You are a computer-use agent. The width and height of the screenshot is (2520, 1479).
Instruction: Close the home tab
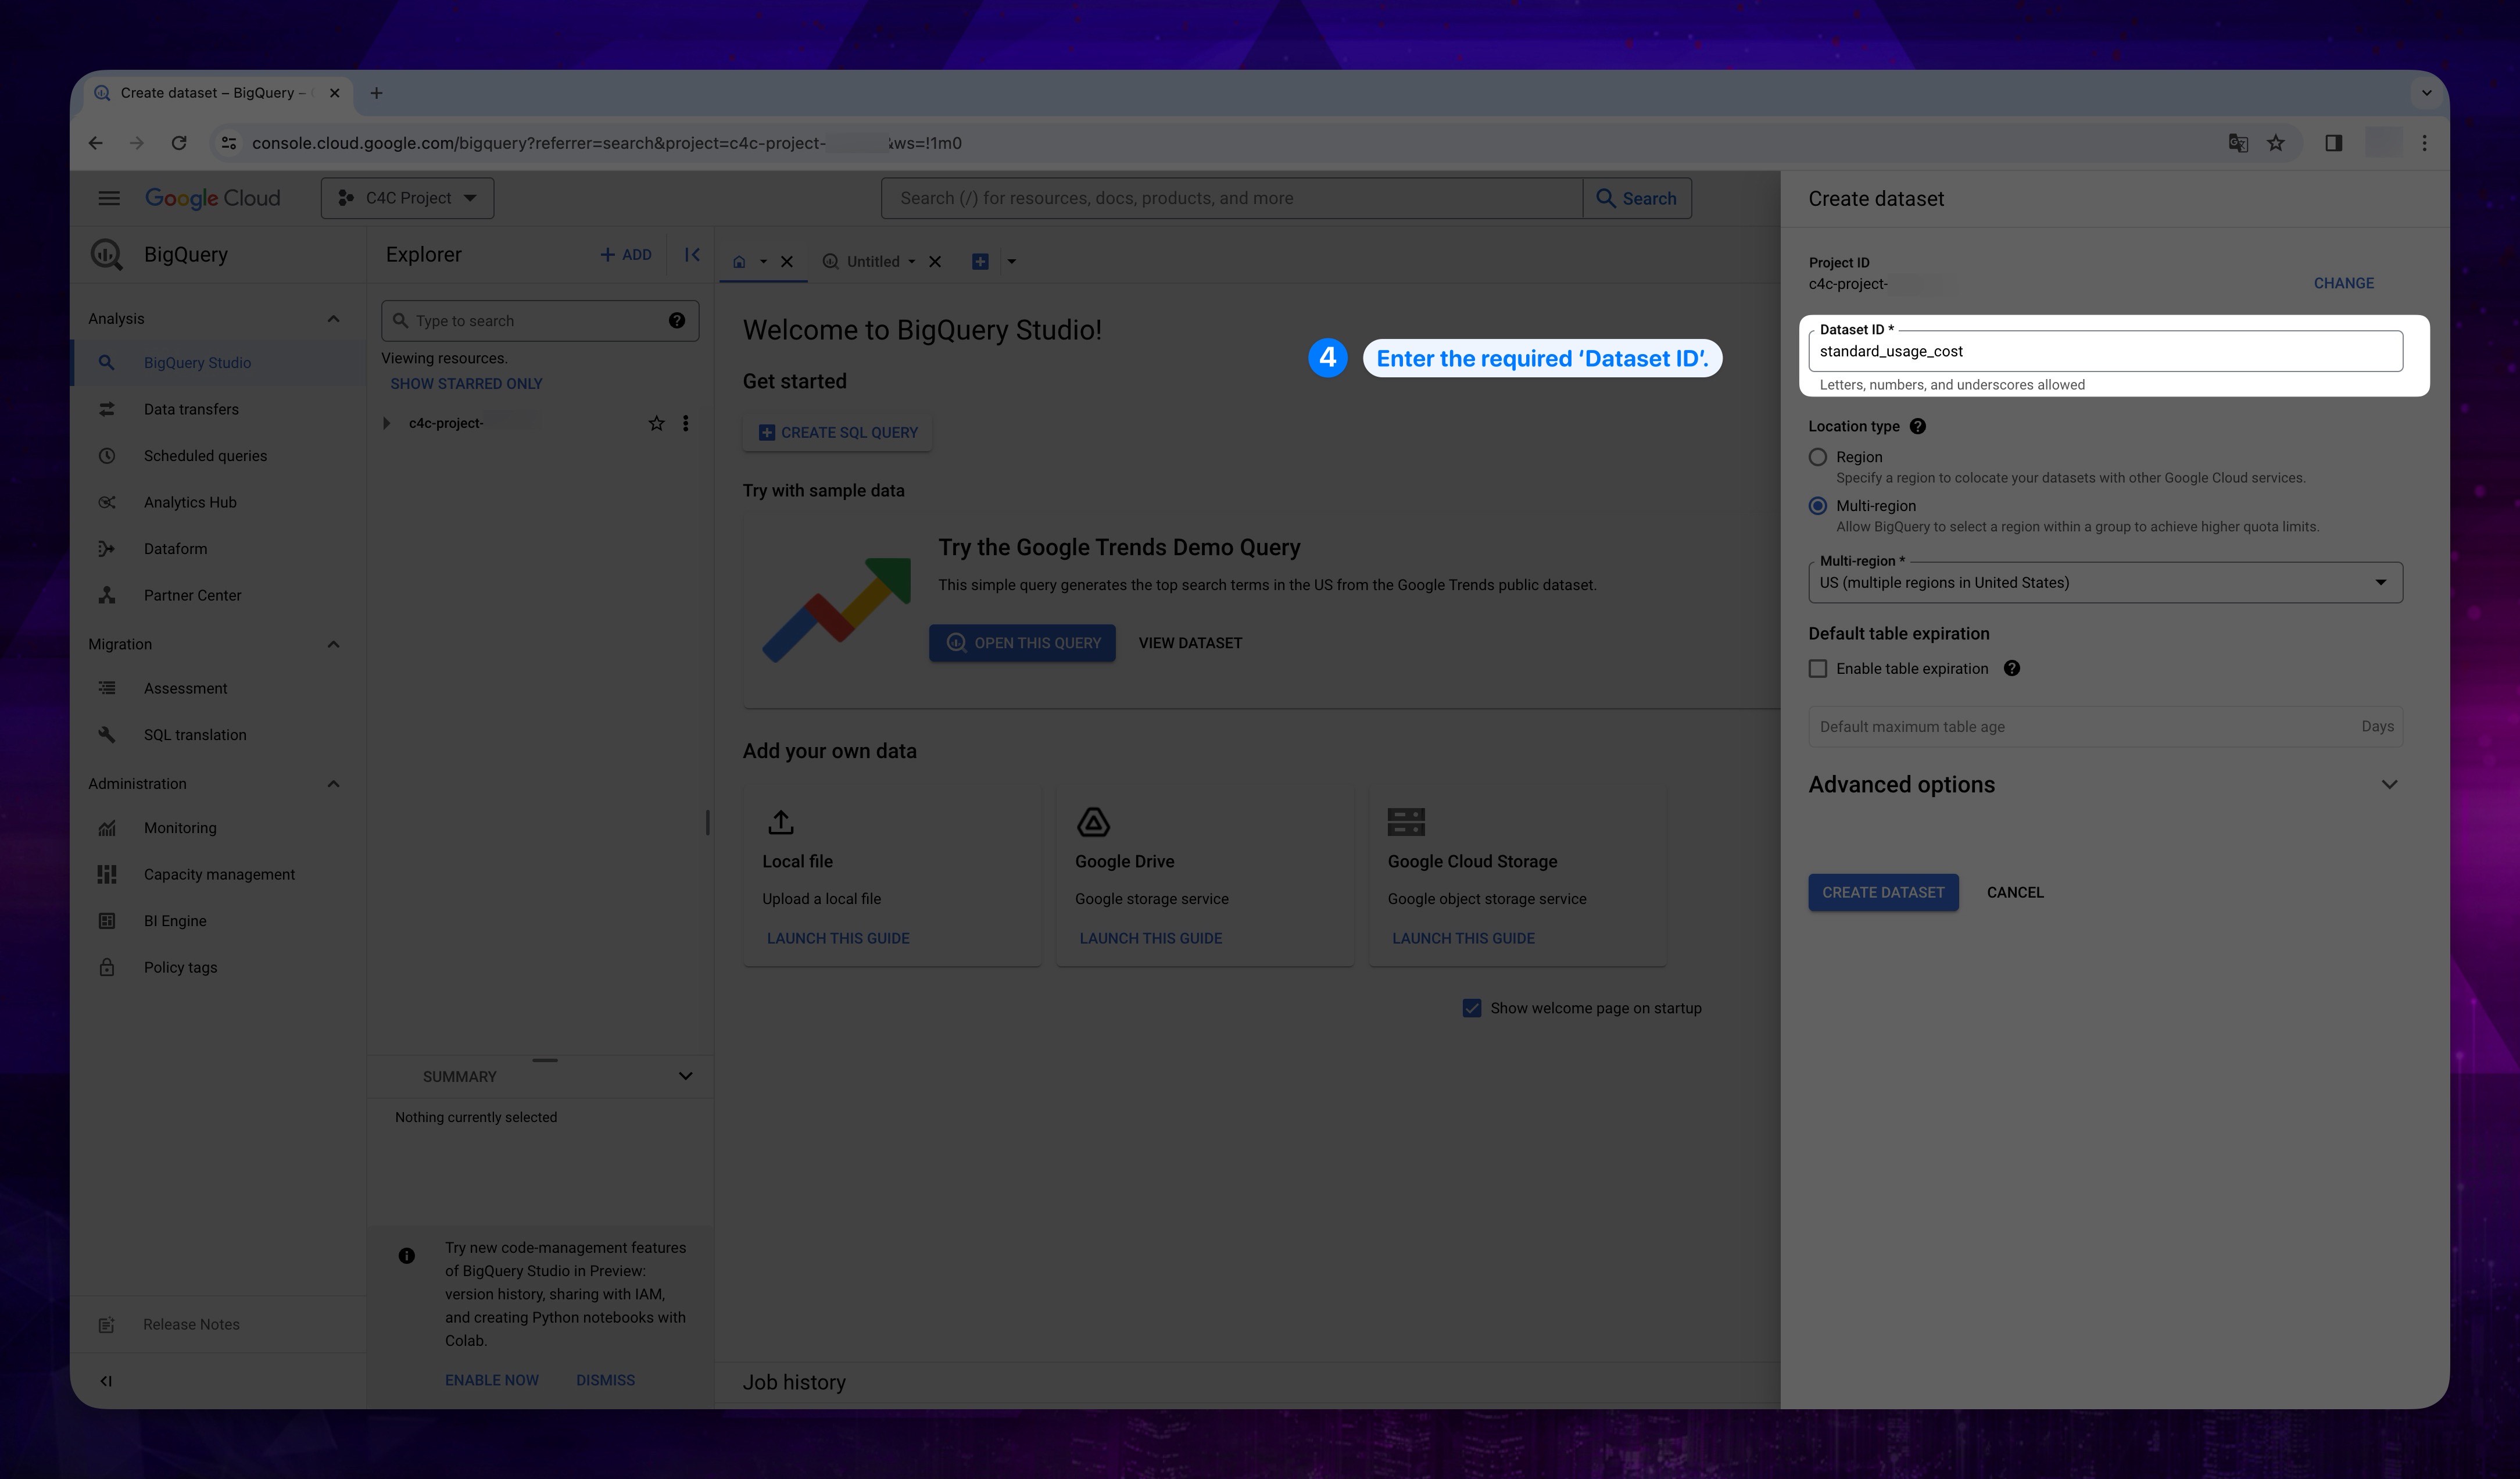click(x=787, y=262)
